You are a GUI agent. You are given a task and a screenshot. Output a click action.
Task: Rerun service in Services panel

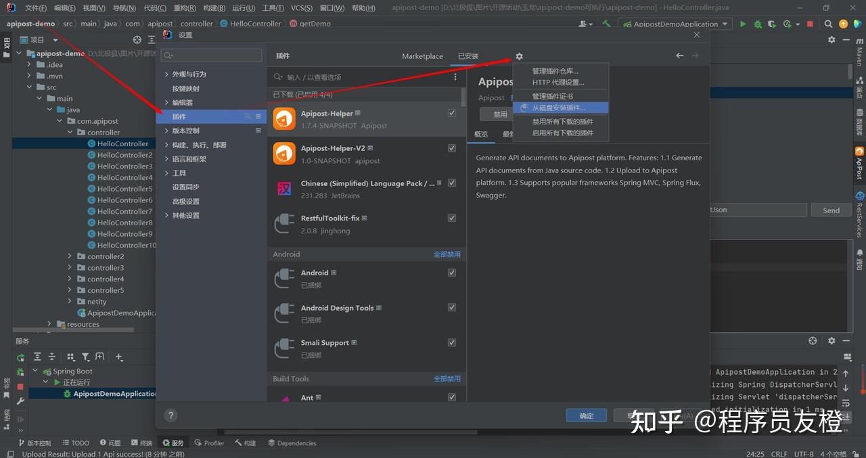[x=20, y=357]
